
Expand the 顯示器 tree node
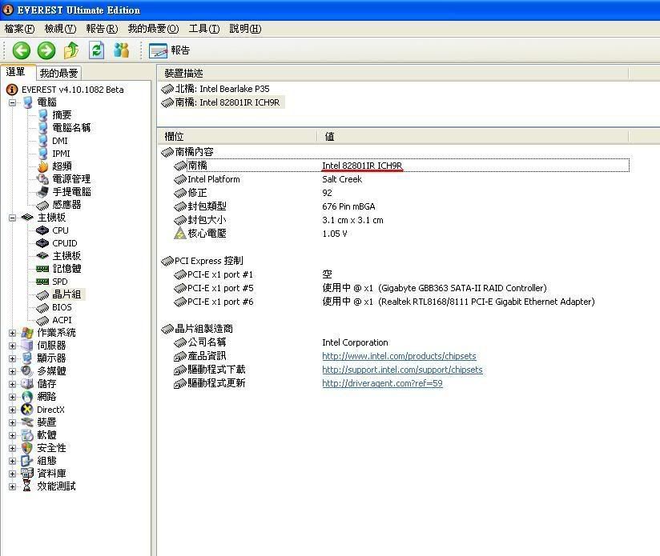click(12, 358)
